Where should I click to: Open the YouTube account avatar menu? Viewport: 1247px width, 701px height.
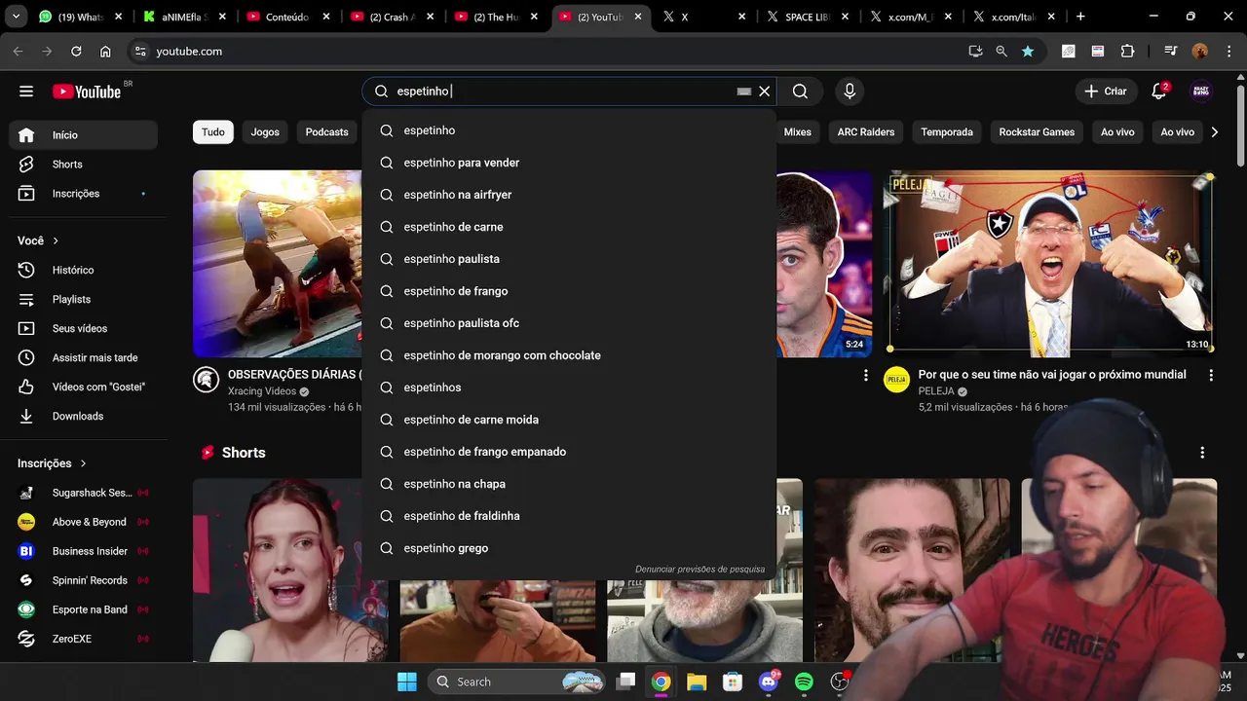1201,92
